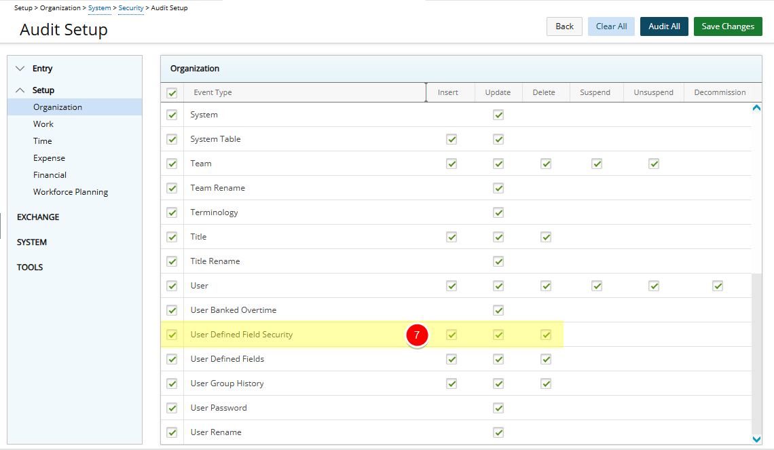Uncheck Suspend for Team
This screenshot has width=774, height=450.
(x=597, y=164)
